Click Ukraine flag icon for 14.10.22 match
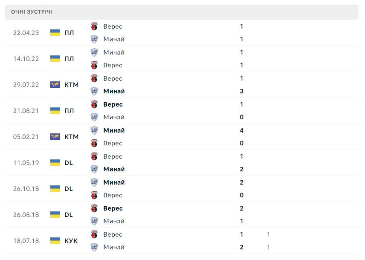365x260 pixels. 55,59
